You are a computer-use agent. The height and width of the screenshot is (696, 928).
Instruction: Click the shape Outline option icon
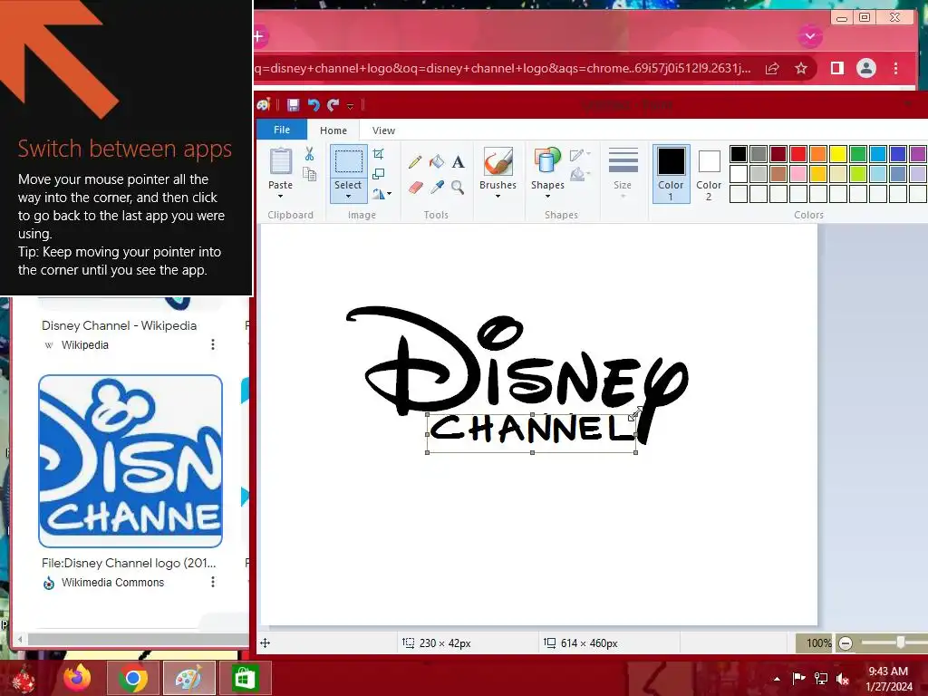[x=579, y=155]
